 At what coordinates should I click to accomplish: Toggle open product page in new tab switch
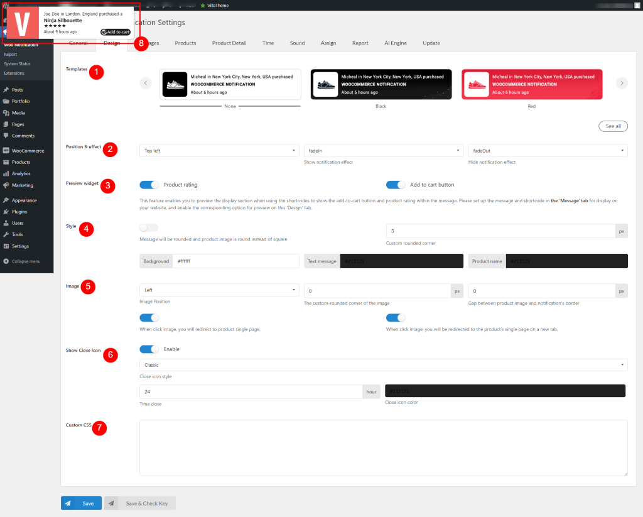click(396, 318)
